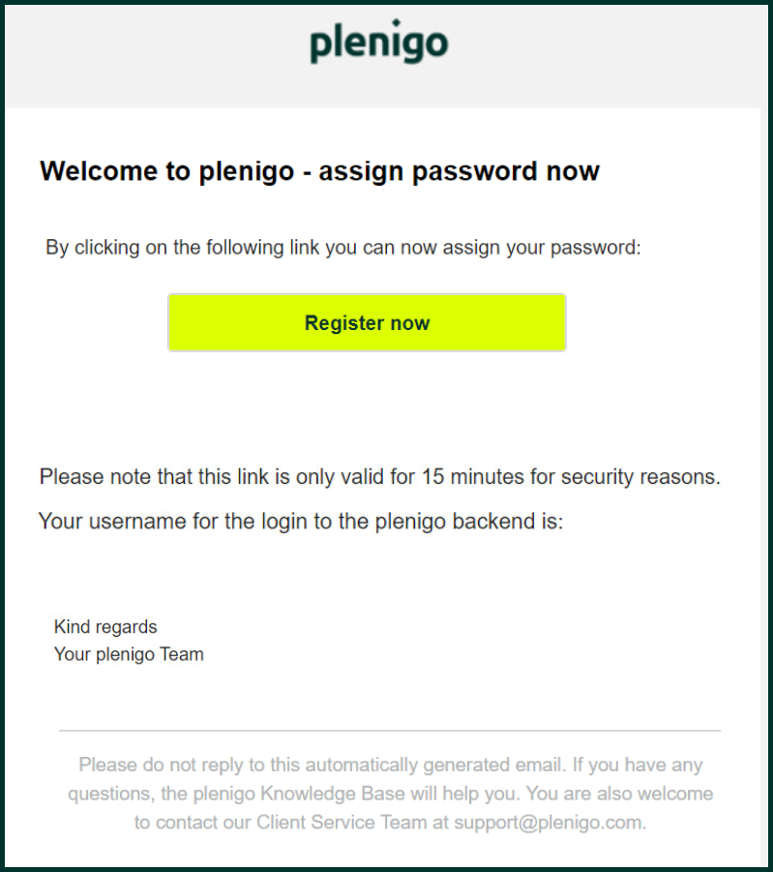This screenshot has height=872, width=773.
Task: Click the horizontal divider above the footer
Action: point(390,730)
